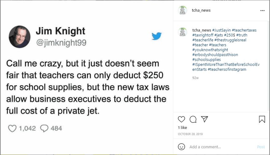Open the tcha_news username in the header

coord(201,10)
